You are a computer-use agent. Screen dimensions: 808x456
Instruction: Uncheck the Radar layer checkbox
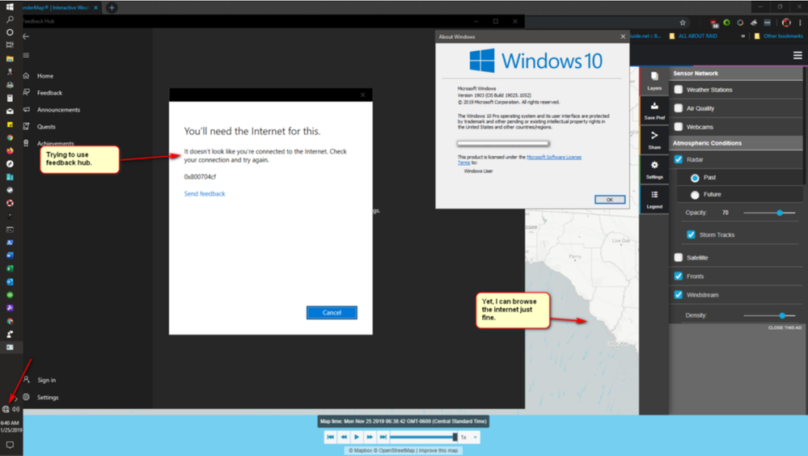point(679,160)
